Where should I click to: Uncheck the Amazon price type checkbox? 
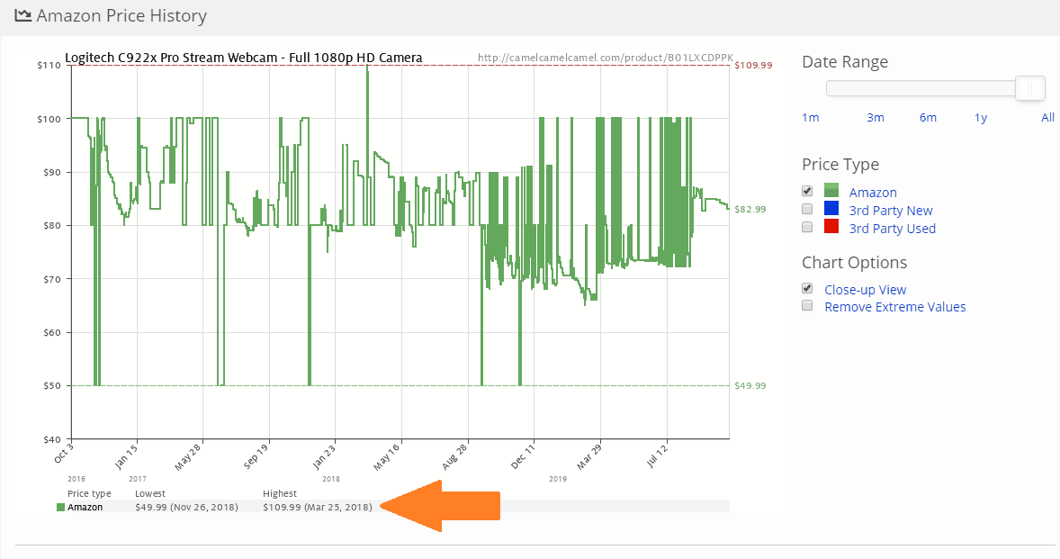pos(807,192)
